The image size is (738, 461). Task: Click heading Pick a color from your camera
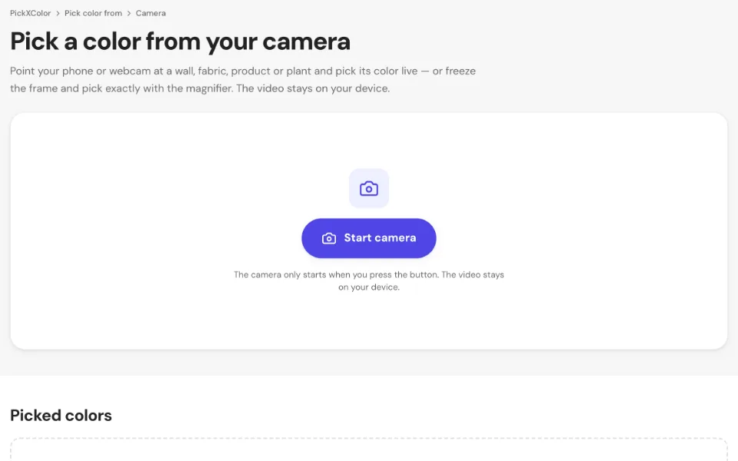point(180,41)
